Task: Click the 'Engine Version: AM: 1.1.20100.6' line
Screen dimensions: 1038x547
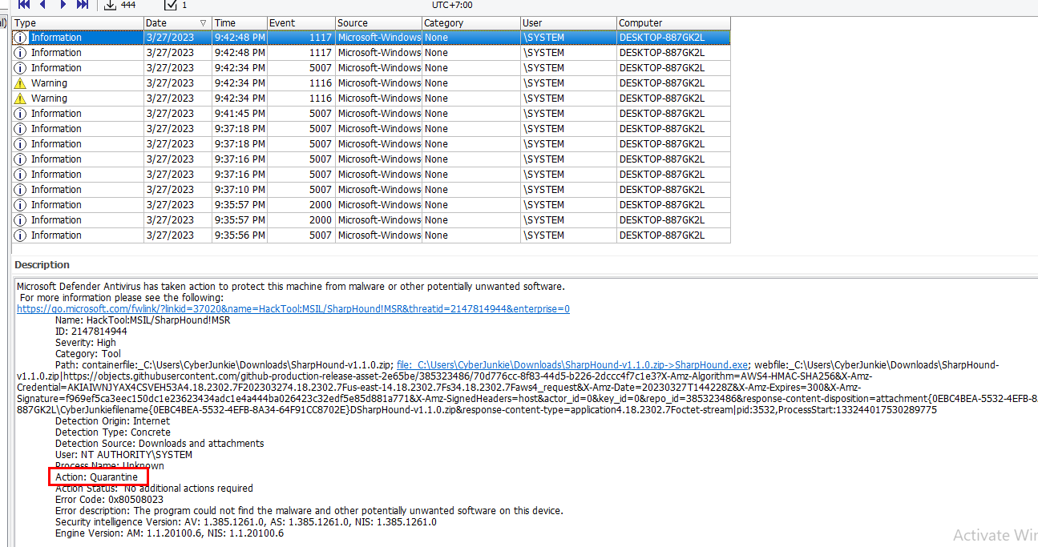Action: click(169, 533)
